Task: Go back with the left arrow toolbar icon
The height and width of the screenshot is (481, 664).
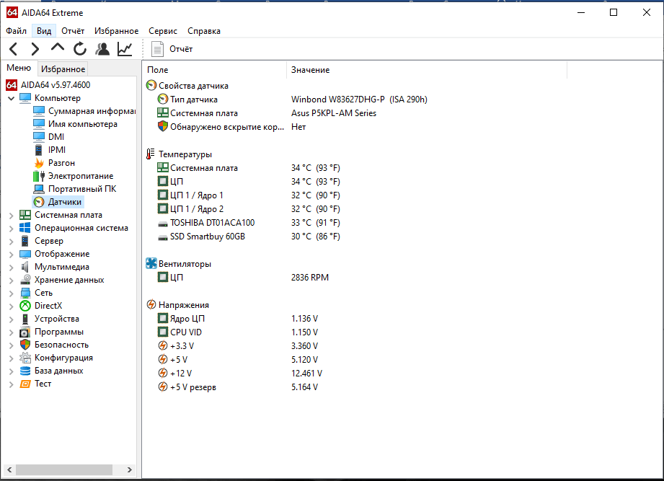Action: [x=13, y=49]
